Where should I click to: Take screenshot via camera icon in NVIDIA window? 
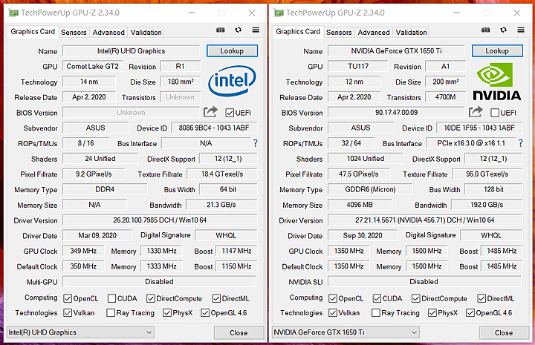[x=485, y=30]
